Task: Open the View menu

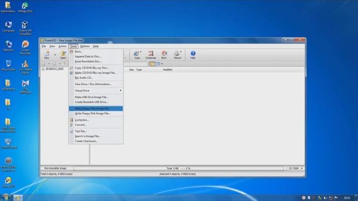Action: (x=52, y=46)
